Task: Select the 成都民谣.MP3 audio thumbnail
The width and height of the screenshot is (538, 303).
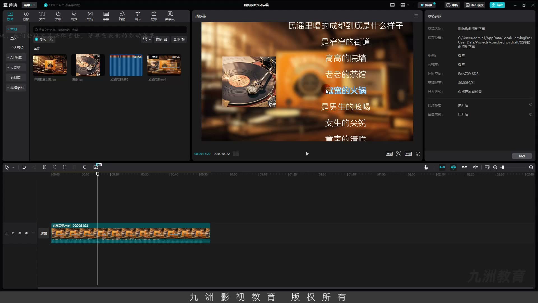Action: (x=126, y=65)
